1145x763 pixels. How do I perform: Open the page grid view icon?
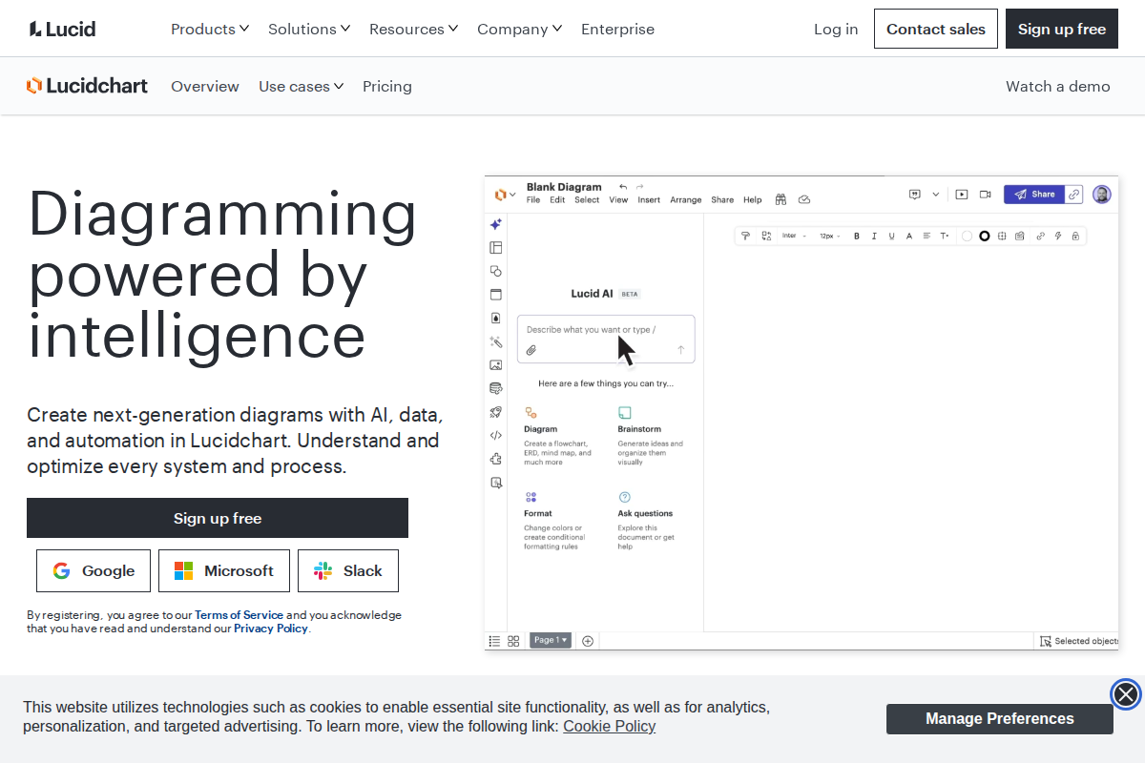click(x=513, y=641)
